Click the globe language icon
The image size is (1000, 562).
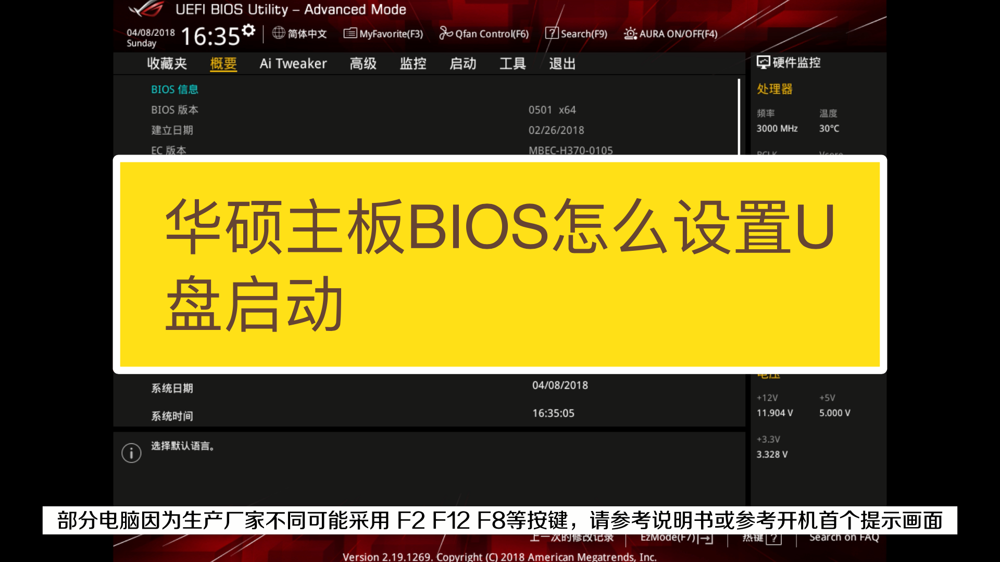click(x=279, y=33)
